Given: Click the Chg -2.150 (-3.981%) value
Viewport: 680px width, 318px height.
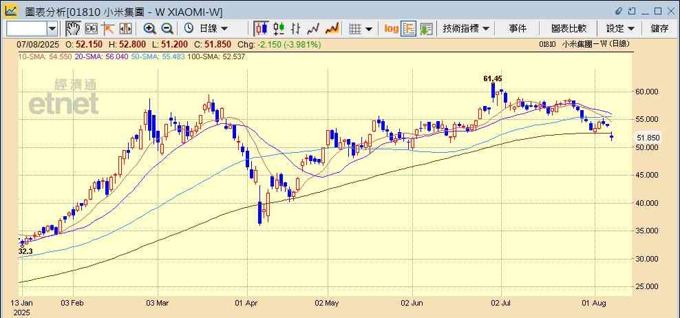Looking at the screenshot, I should 279,44.
